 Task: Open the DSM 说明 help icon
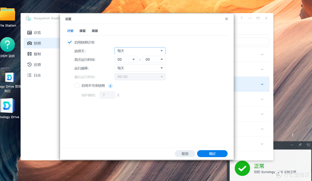coord(8,45)
